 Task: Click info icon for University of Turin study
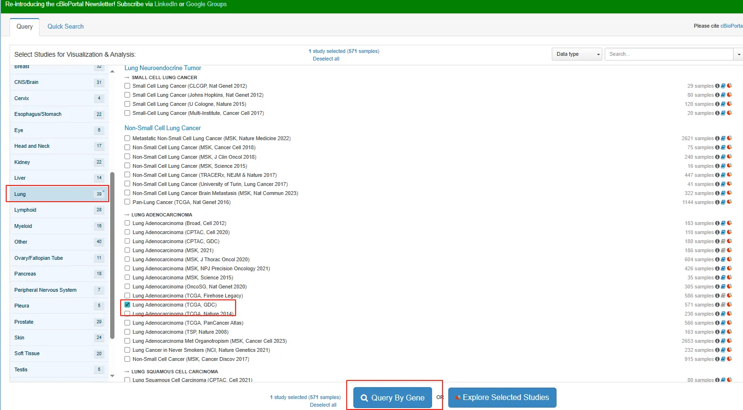click(717, 184)
